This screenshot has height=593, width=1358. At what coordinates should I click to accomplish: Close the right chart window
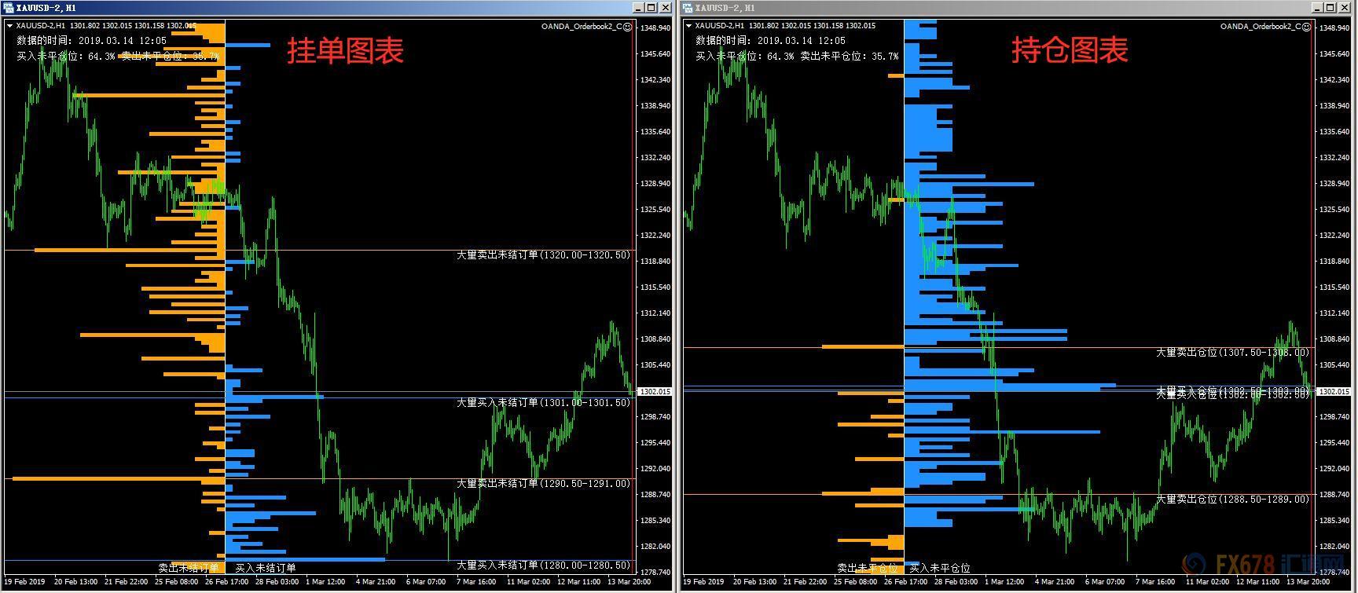(x=1343, y=8)
